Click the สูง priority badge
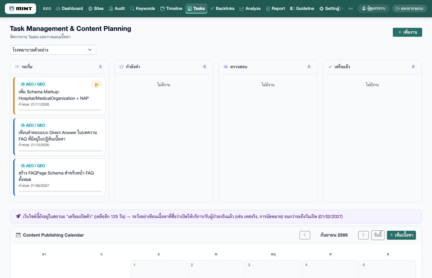432x278 pixels. [97, 84]
